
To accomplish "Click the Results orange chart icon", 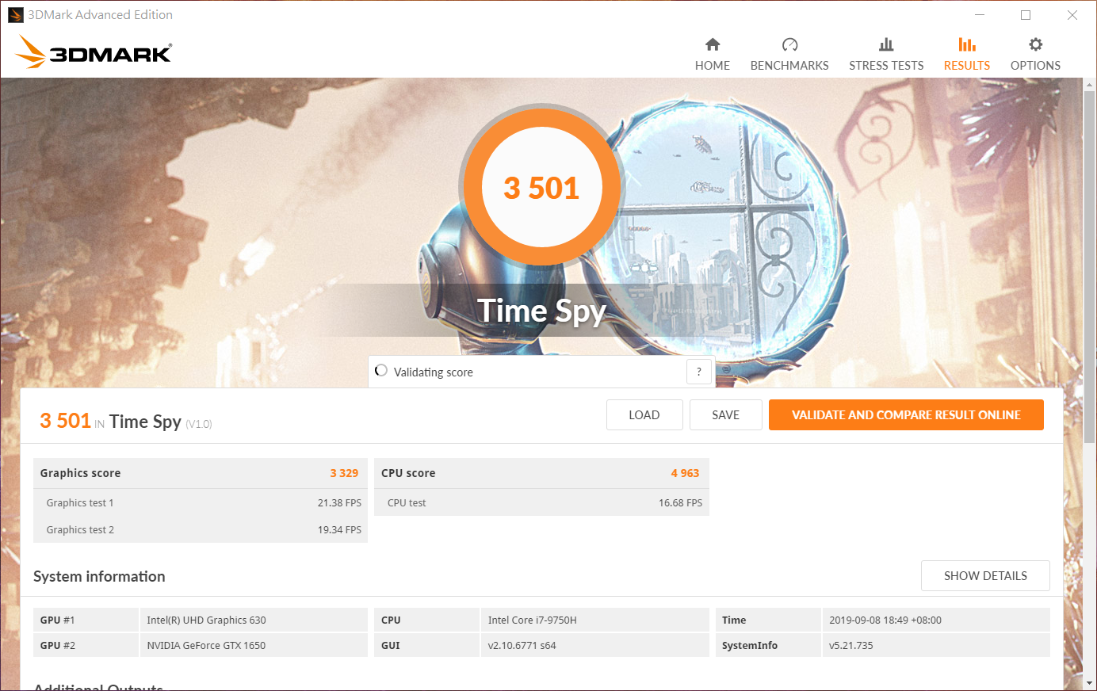I will pyautogui.click(x=966, y=44).
